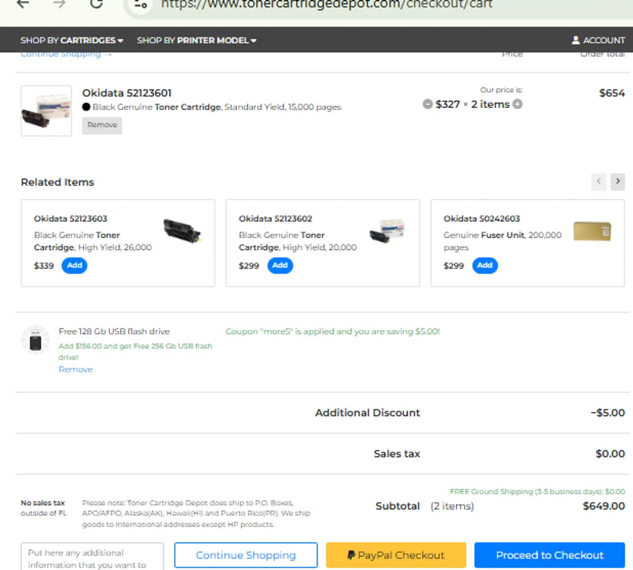Image resolution: width=633 pixels, height=570 pixels.
Task: Show previous related items
Action: [x=598, y=182]
